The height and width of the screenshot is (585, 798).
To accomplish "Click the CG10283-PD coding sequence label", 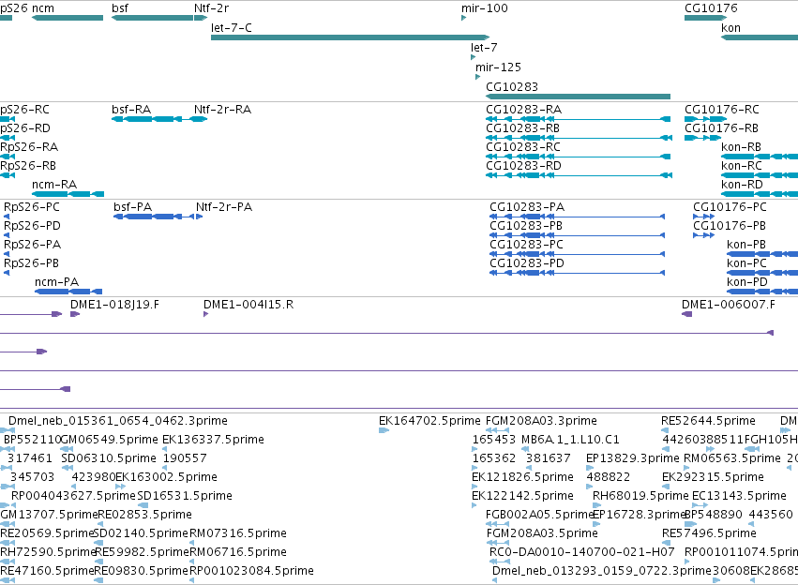I will point(527,263).
